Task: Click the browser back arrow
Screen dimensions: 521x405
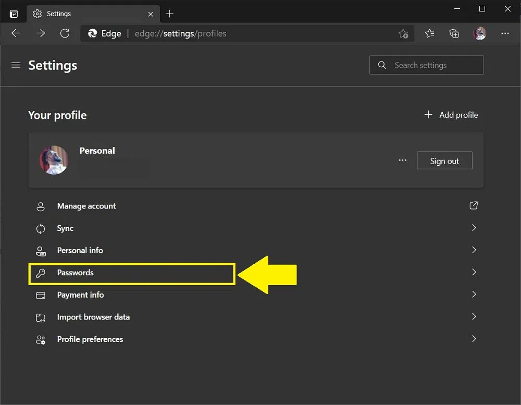Action: pos(16,33)
